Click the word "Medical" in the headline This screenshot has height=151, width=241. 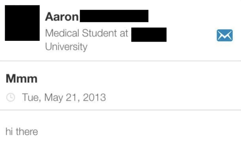(x=62, y=33)
